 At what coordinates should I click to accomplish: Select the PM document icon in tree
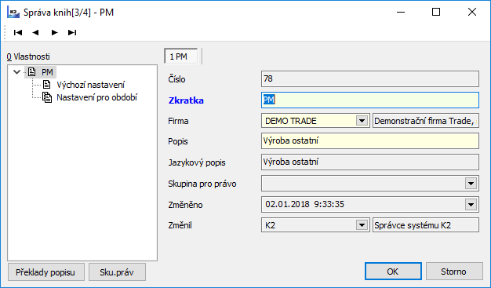click(x=32, y=72)
